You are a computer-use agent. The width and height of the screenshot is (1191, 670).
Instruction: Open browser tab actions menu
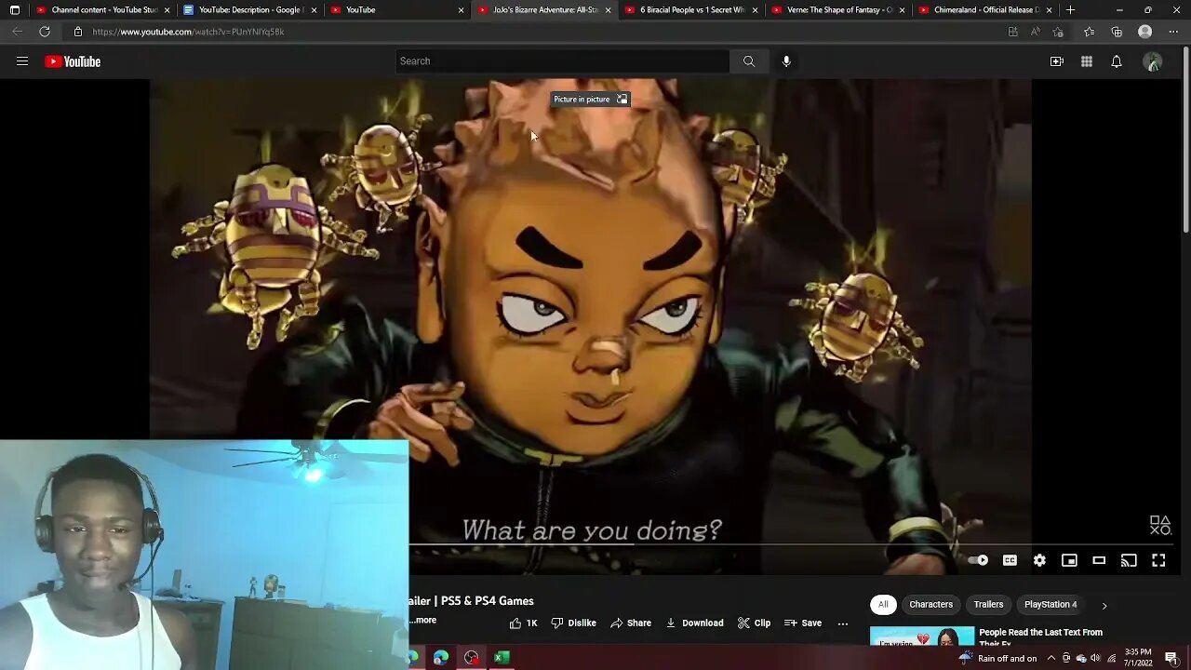click(x=14, y=9)
